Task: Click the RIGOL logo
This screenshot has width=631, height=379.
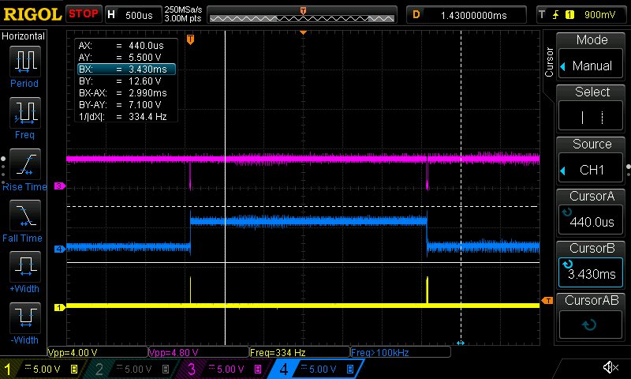Action: 32,14
